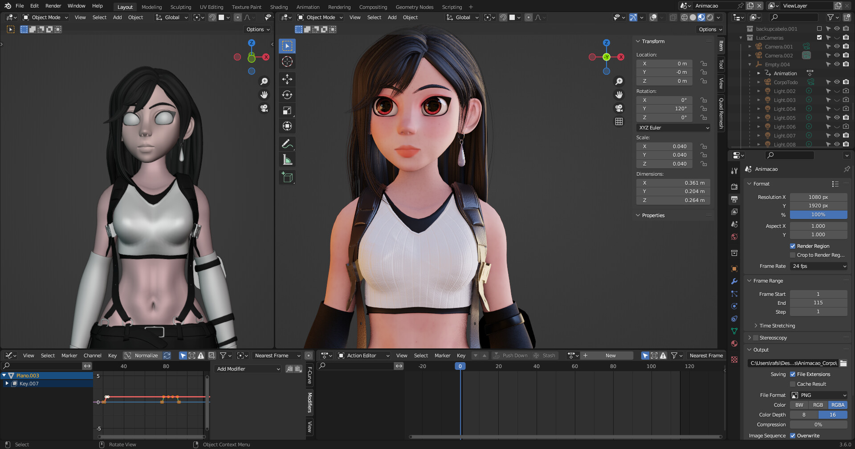Open Render properties tab icon

point(734,186)
